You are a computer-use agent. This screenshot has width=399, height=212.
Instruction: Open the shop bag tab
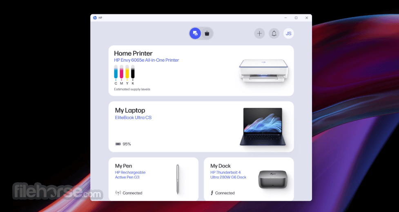(207, 33)
